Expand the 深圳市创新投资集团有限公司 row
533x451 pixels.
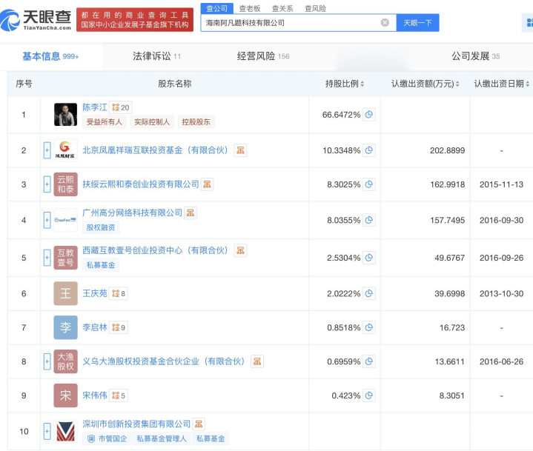point(47,431)
